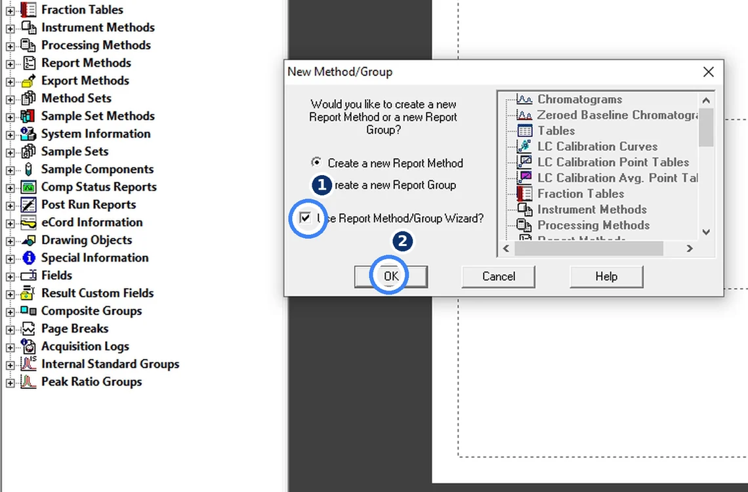
Task: Select the Export Methods tree icon
Action: point(28,81)
